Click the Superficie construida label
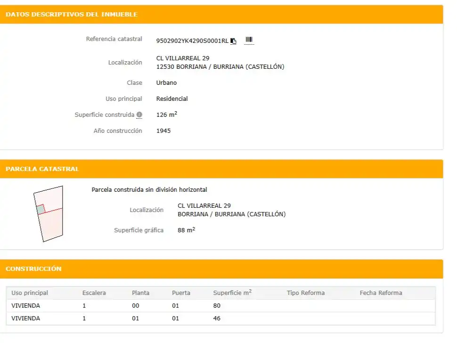This screenshot has height=343, width=457. pyautogui.click(x=104, y=115)
